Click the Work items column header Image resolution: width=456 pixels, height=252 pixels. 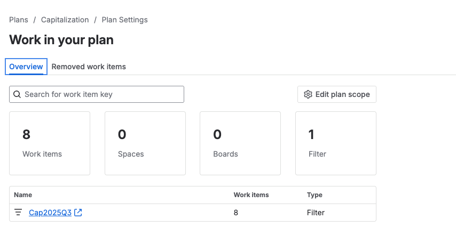click(251, 195)
